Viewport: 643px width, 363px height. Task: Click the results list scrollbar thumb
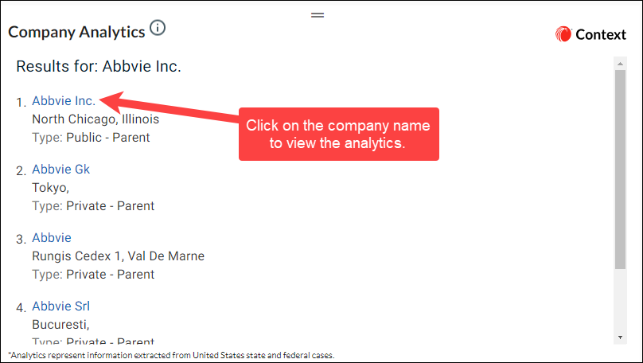click(x=620, y=170)
